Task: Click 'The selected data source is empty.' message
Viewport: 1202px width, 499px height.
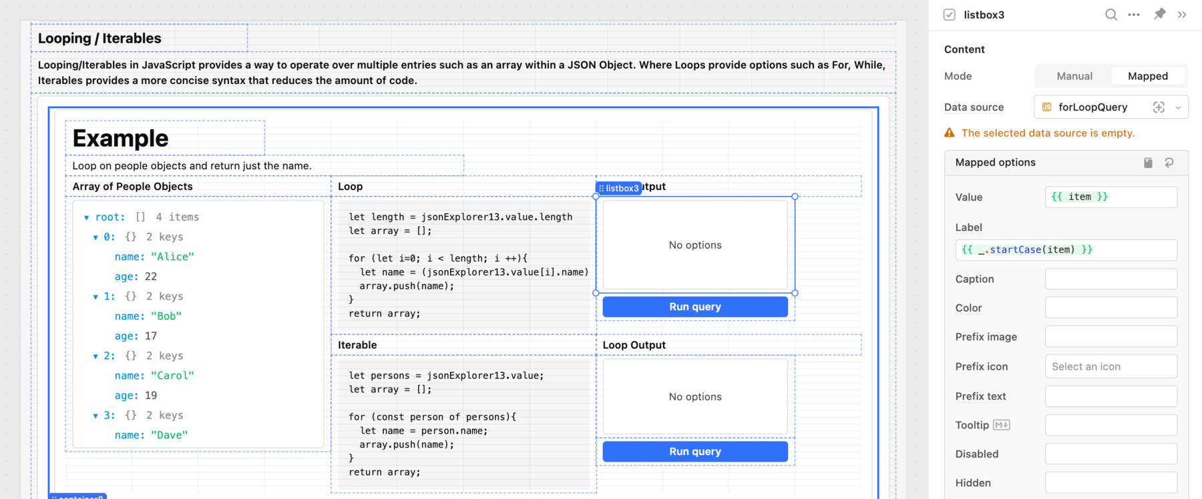Action: click(1048, 133)
